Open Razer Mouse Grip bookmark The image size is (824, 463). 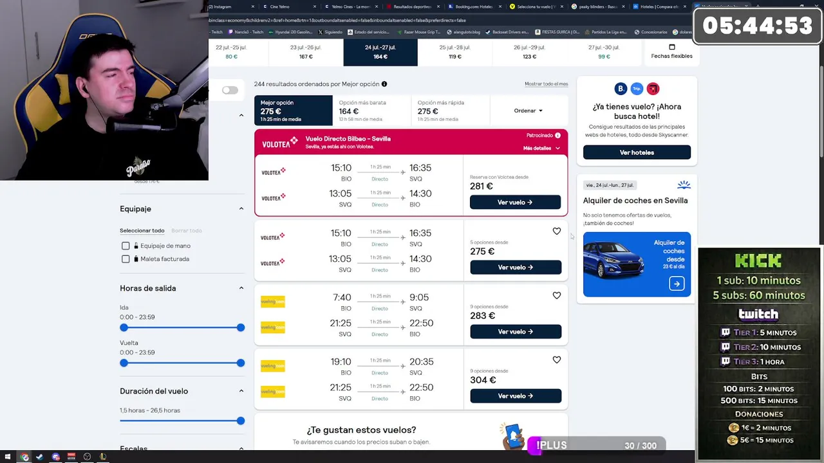tap(418, 32)
